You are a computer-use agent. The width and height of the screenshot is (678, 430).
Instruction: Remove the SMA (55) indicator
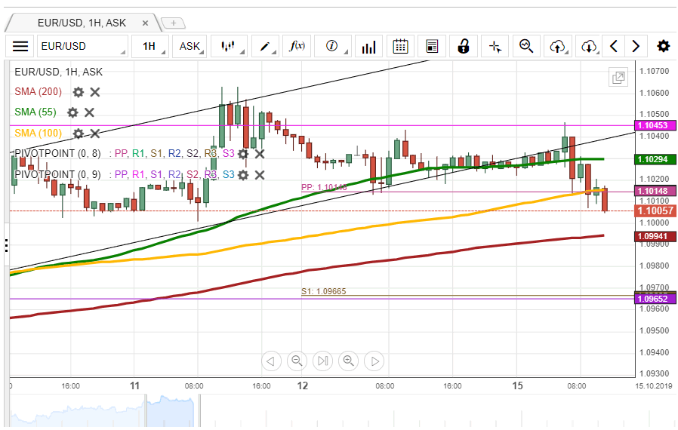[x=89, y=112]
